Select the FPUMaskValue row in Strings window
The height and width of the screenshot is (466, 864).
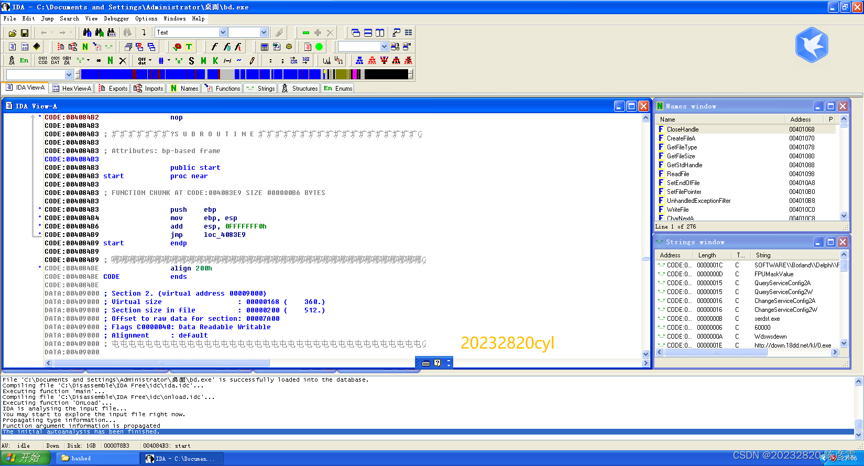[x=748, y=274]
